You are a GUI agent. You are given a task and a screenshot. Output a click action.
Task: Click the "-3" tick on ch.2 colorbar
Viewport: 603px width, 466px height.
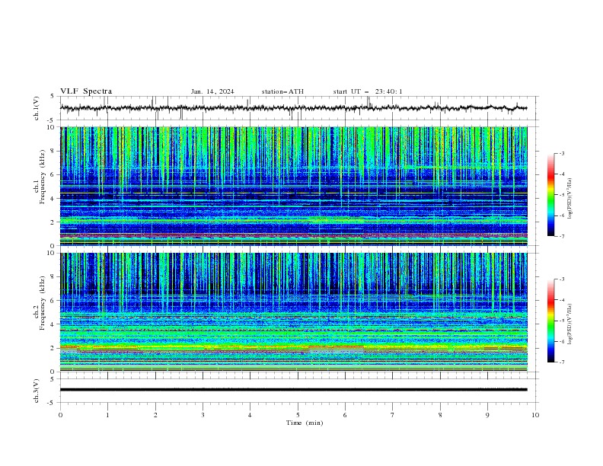coord(561,279)
